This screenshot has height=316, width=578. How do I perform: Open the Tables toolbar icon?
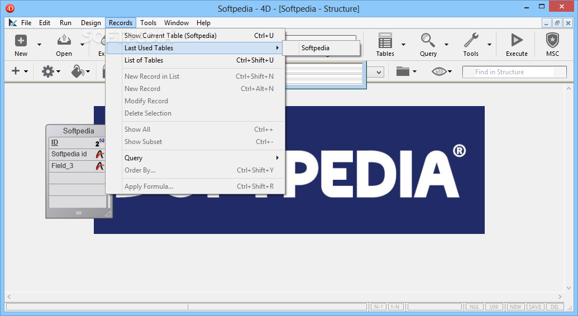(385, 40)
